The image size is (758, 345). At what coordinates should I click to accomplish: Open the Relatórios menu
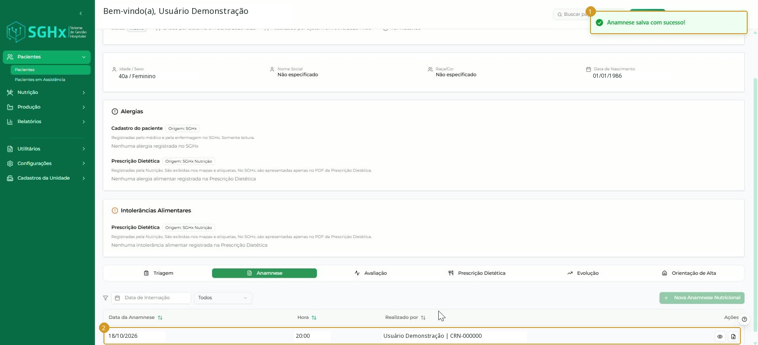[x=47, y=122]
